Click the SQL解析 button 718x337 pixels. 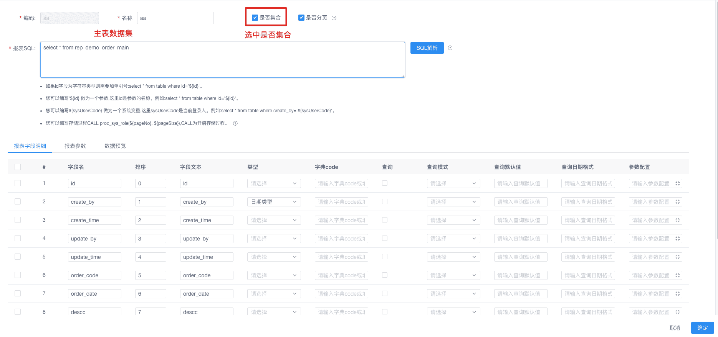point(427,48)
